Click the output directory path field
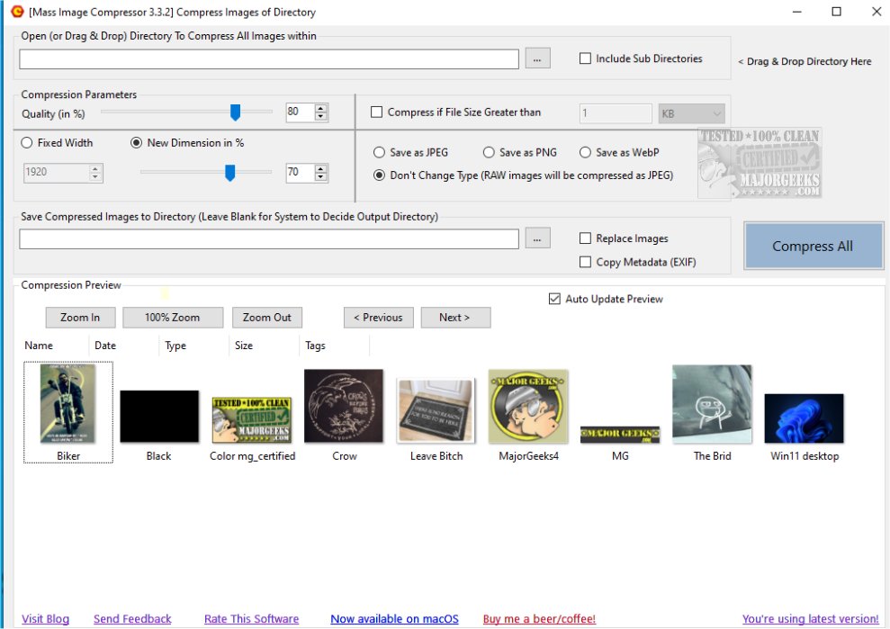The image size is (890, 629). pos(269,239)
